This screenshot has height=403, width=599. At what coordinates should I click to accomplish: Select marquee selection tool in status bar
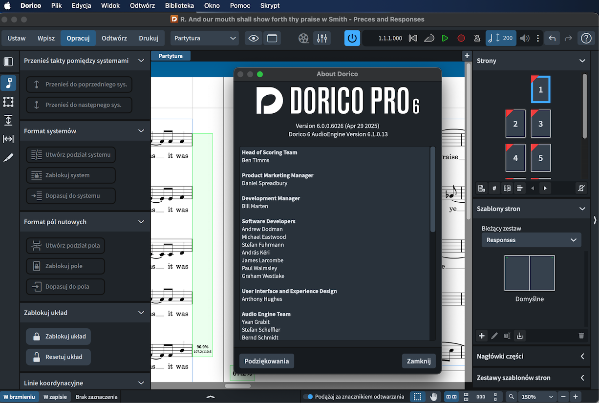(417, 397)
